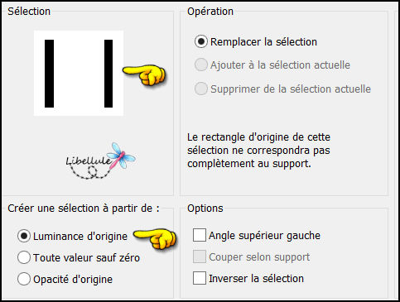Image resolution: width=400 pixels, height=302 pixels.
Task: Click the right black bar in preview
Action: pos(108,74)
